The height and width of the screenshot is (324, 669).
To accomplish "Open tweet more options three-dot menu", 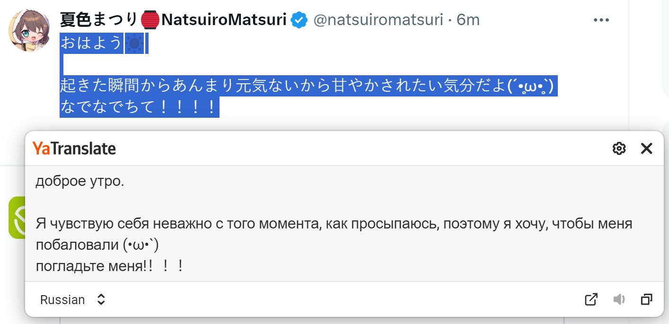I will tap(601, 20).
